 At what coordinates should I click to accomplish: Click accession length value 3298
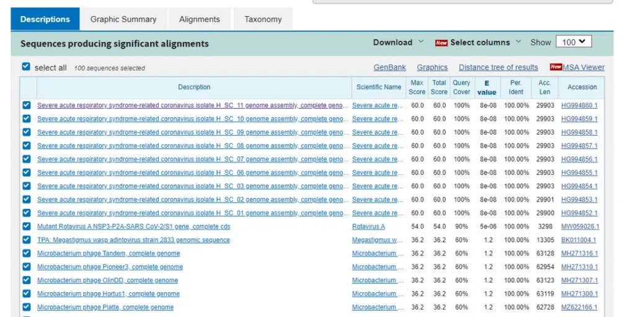tap(546, 226)
